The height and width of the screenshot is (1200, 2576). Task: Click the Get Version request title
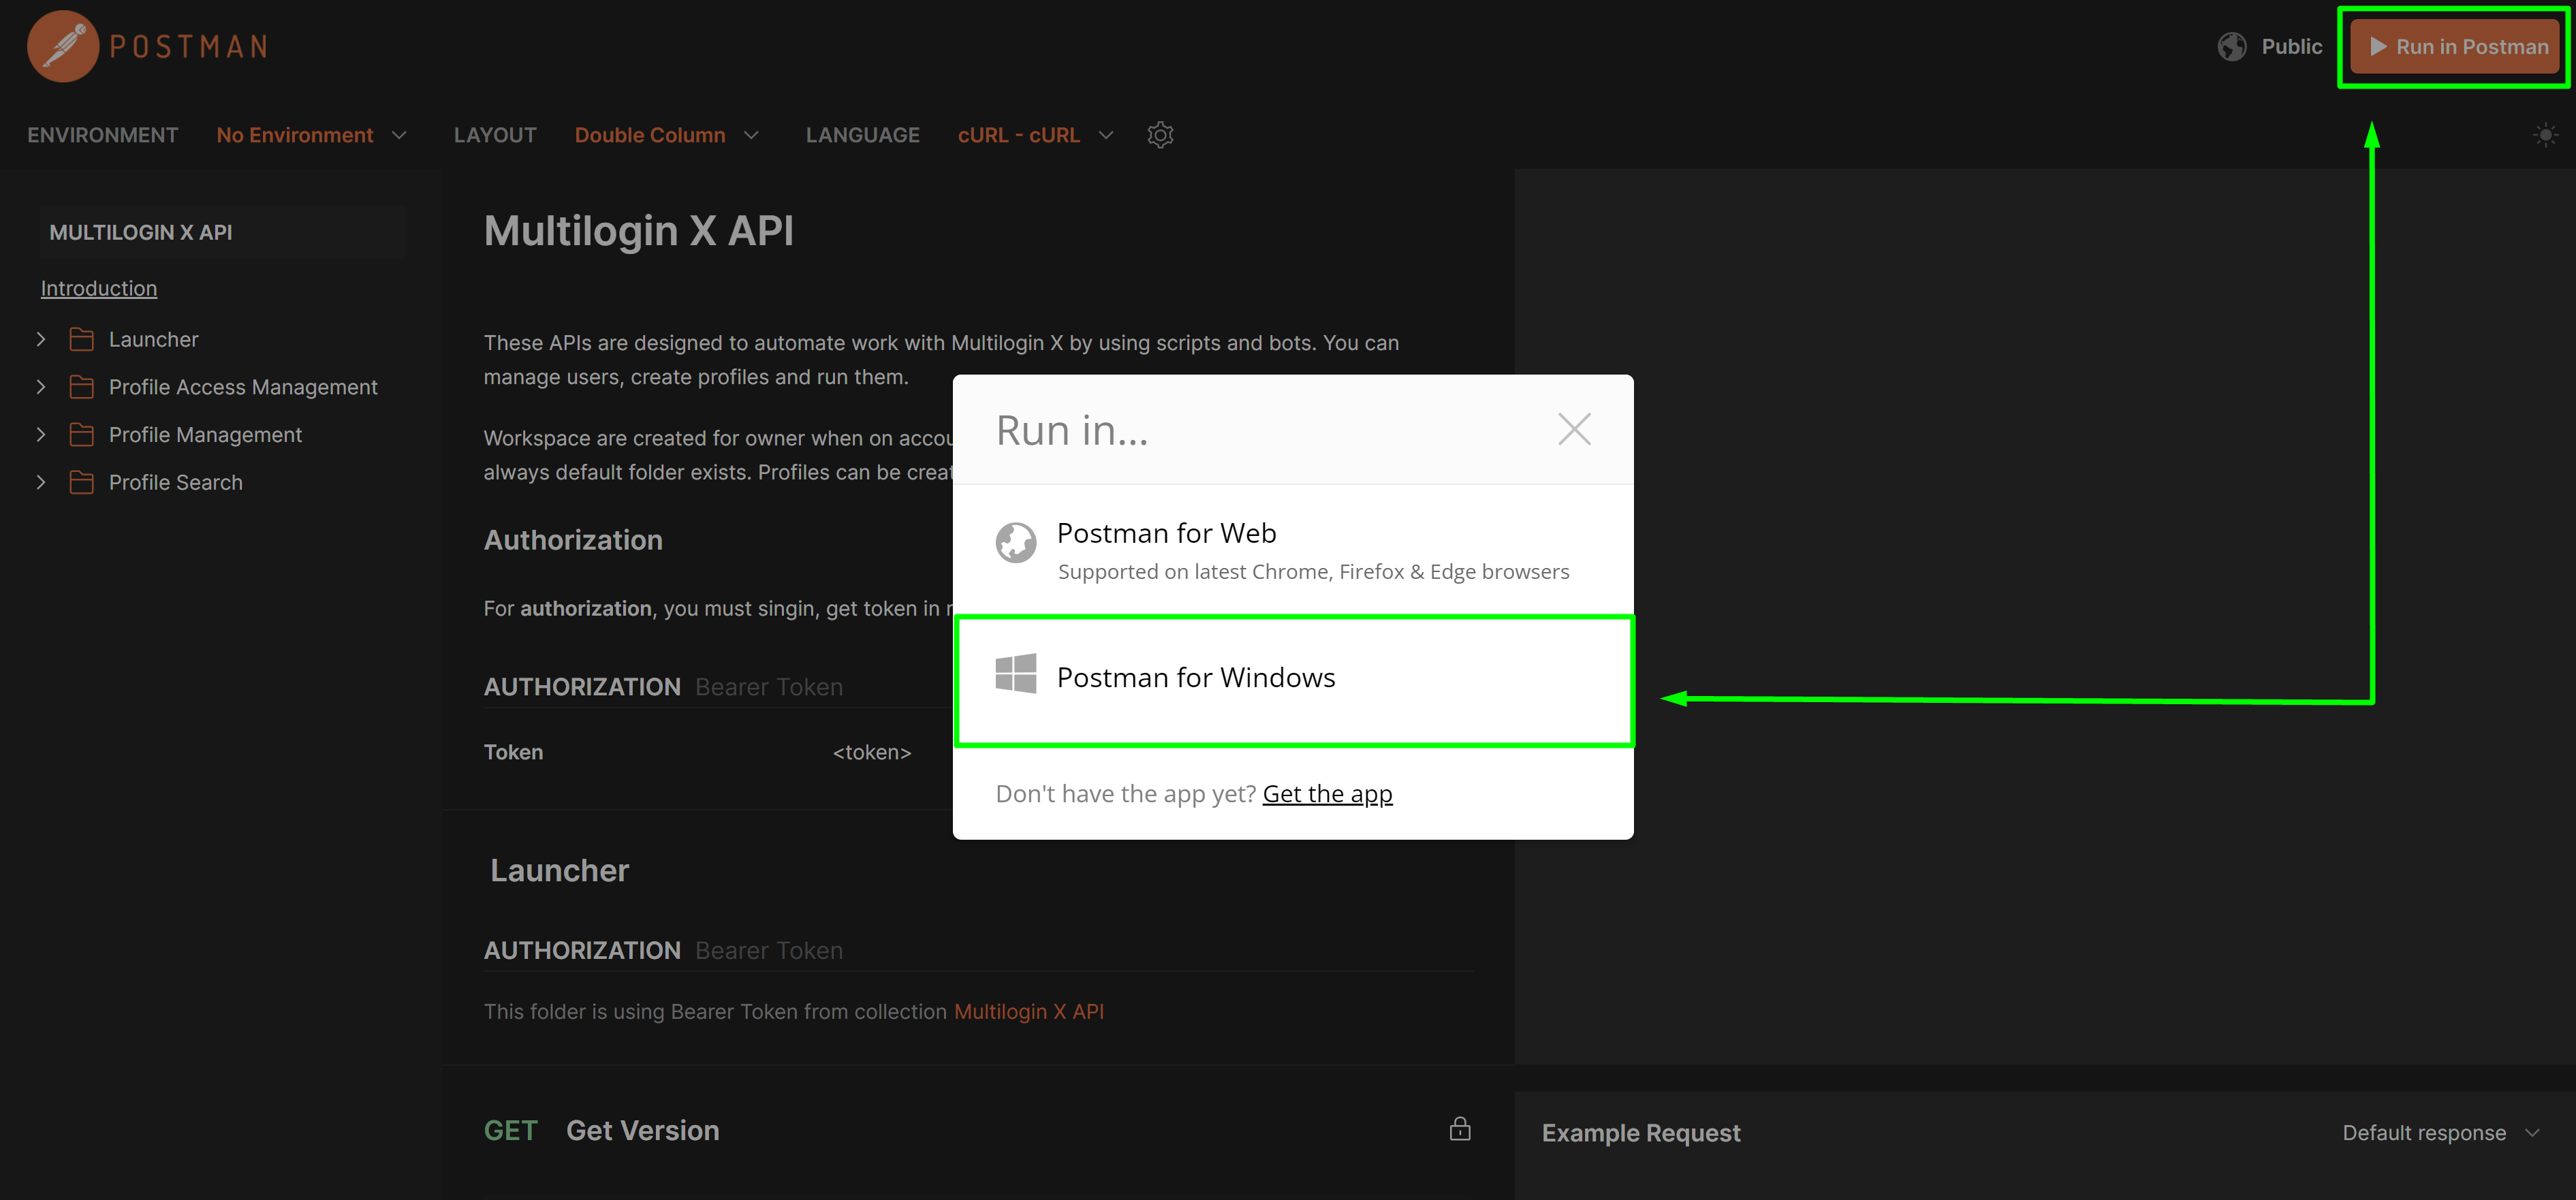coord(642,1130)
